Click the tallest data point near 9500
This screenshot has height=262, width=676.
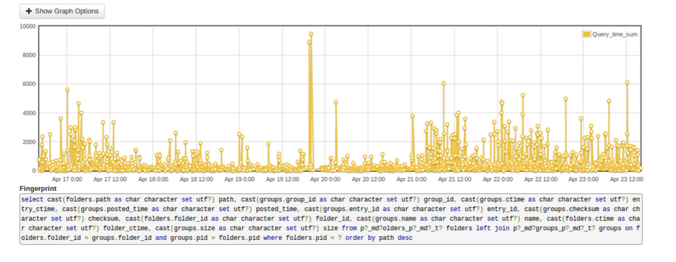[x=311, y=34]
